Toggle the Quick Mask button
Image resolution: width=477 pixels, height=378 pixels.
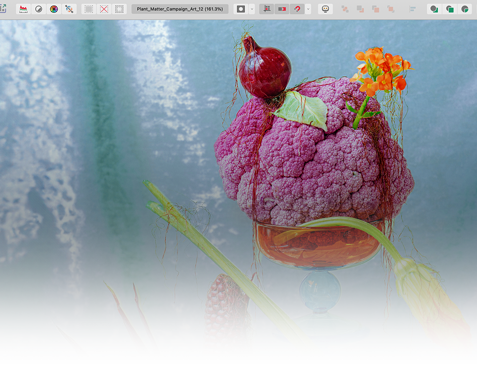tap(241, 9)
